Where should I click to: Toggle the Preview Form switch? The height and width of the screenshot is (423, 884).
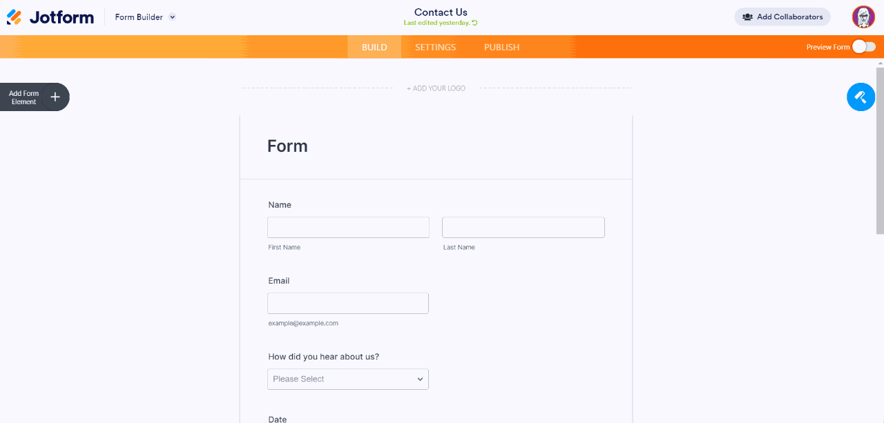pos(863,47)
